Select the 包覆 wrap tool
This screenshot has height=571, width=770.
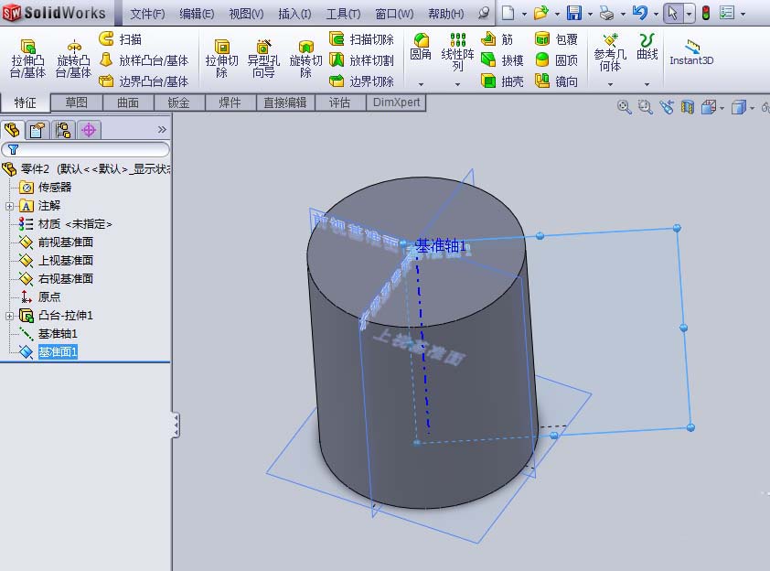556,38
